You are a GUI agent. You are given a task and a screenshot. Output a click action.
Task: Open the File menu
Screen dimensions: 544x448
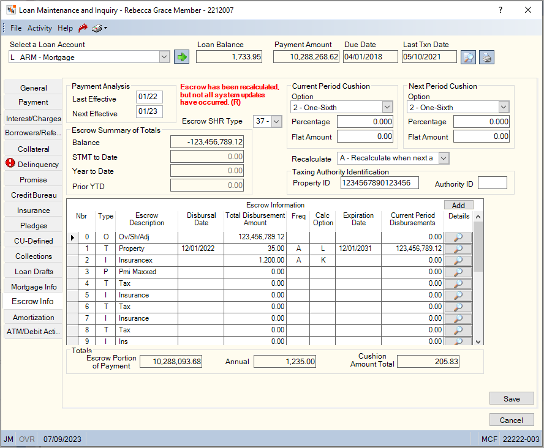[16, 28]
